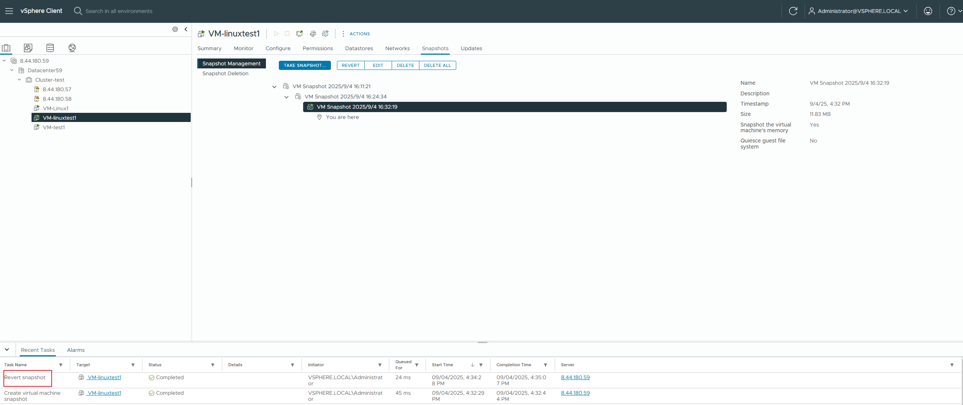Click the take snapshot toolbar icon
Screen dimensions: 963x405
326,34
